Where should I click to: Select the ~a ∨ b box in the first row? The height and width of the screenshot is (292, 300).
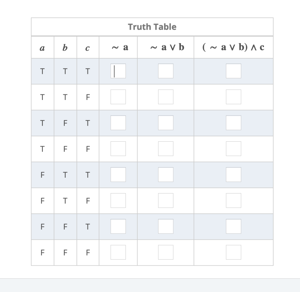(166, 71)
